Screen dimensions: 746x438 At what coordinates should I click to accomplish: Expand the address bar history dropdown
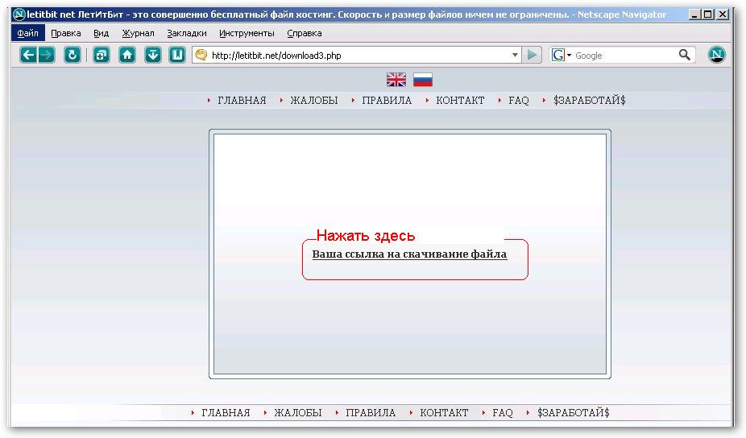point(515,56)
